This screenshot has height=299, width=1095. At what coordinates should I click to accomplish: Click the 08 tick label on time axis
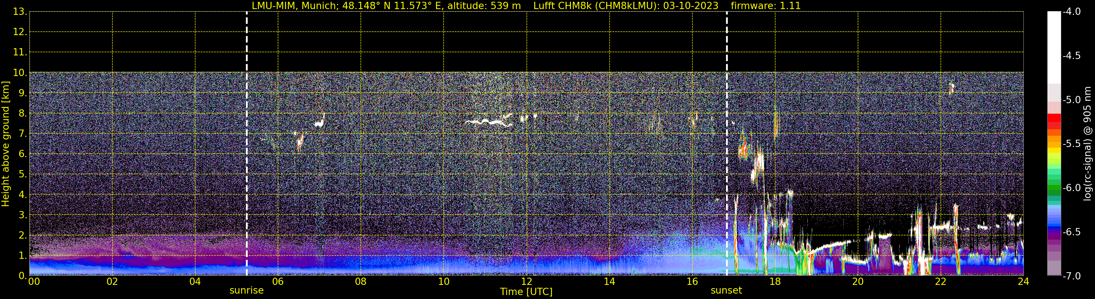tap(361, 282)
